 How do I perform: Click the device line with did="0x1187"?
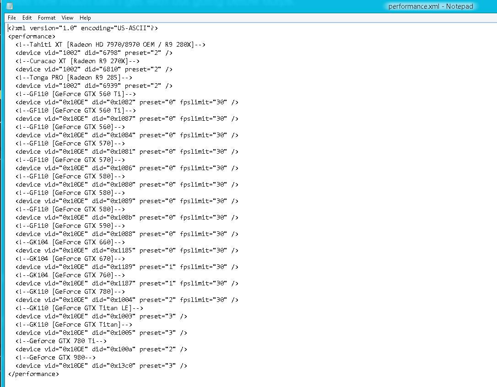point(127,283)
